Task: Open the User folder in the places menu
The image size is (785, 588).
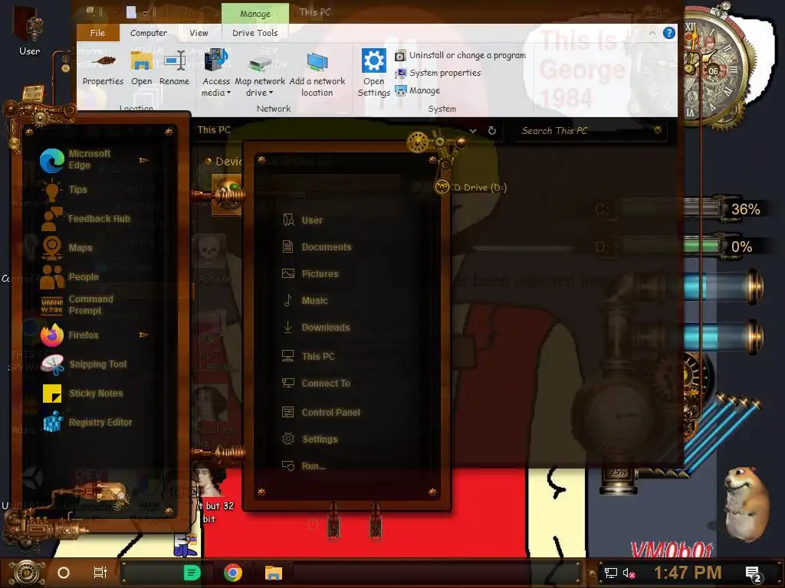Action: point(303,220)
